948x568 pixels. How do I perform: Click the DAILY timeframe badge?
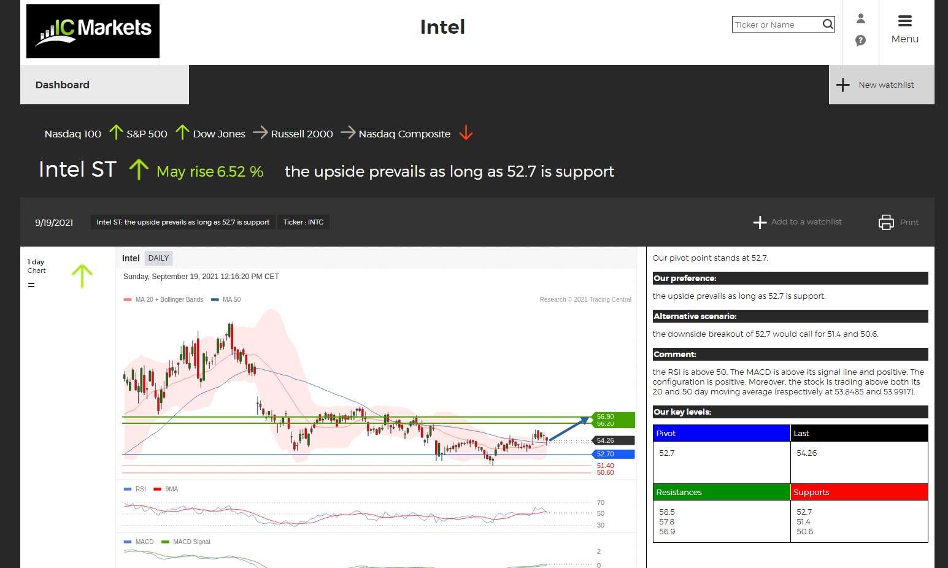click(158, 258)
